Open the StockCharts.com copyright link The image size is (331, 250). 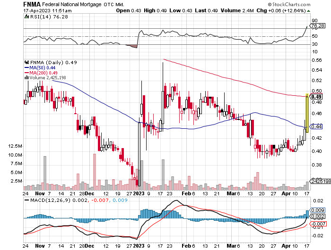289,4
